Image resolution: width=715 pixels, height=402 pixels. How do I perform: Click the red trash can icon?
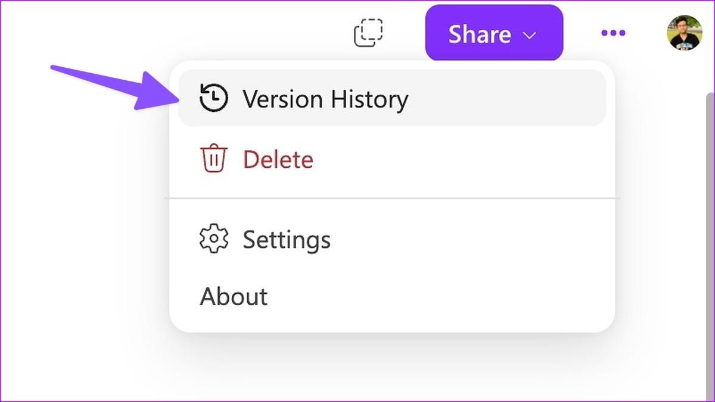click(213, 159)
